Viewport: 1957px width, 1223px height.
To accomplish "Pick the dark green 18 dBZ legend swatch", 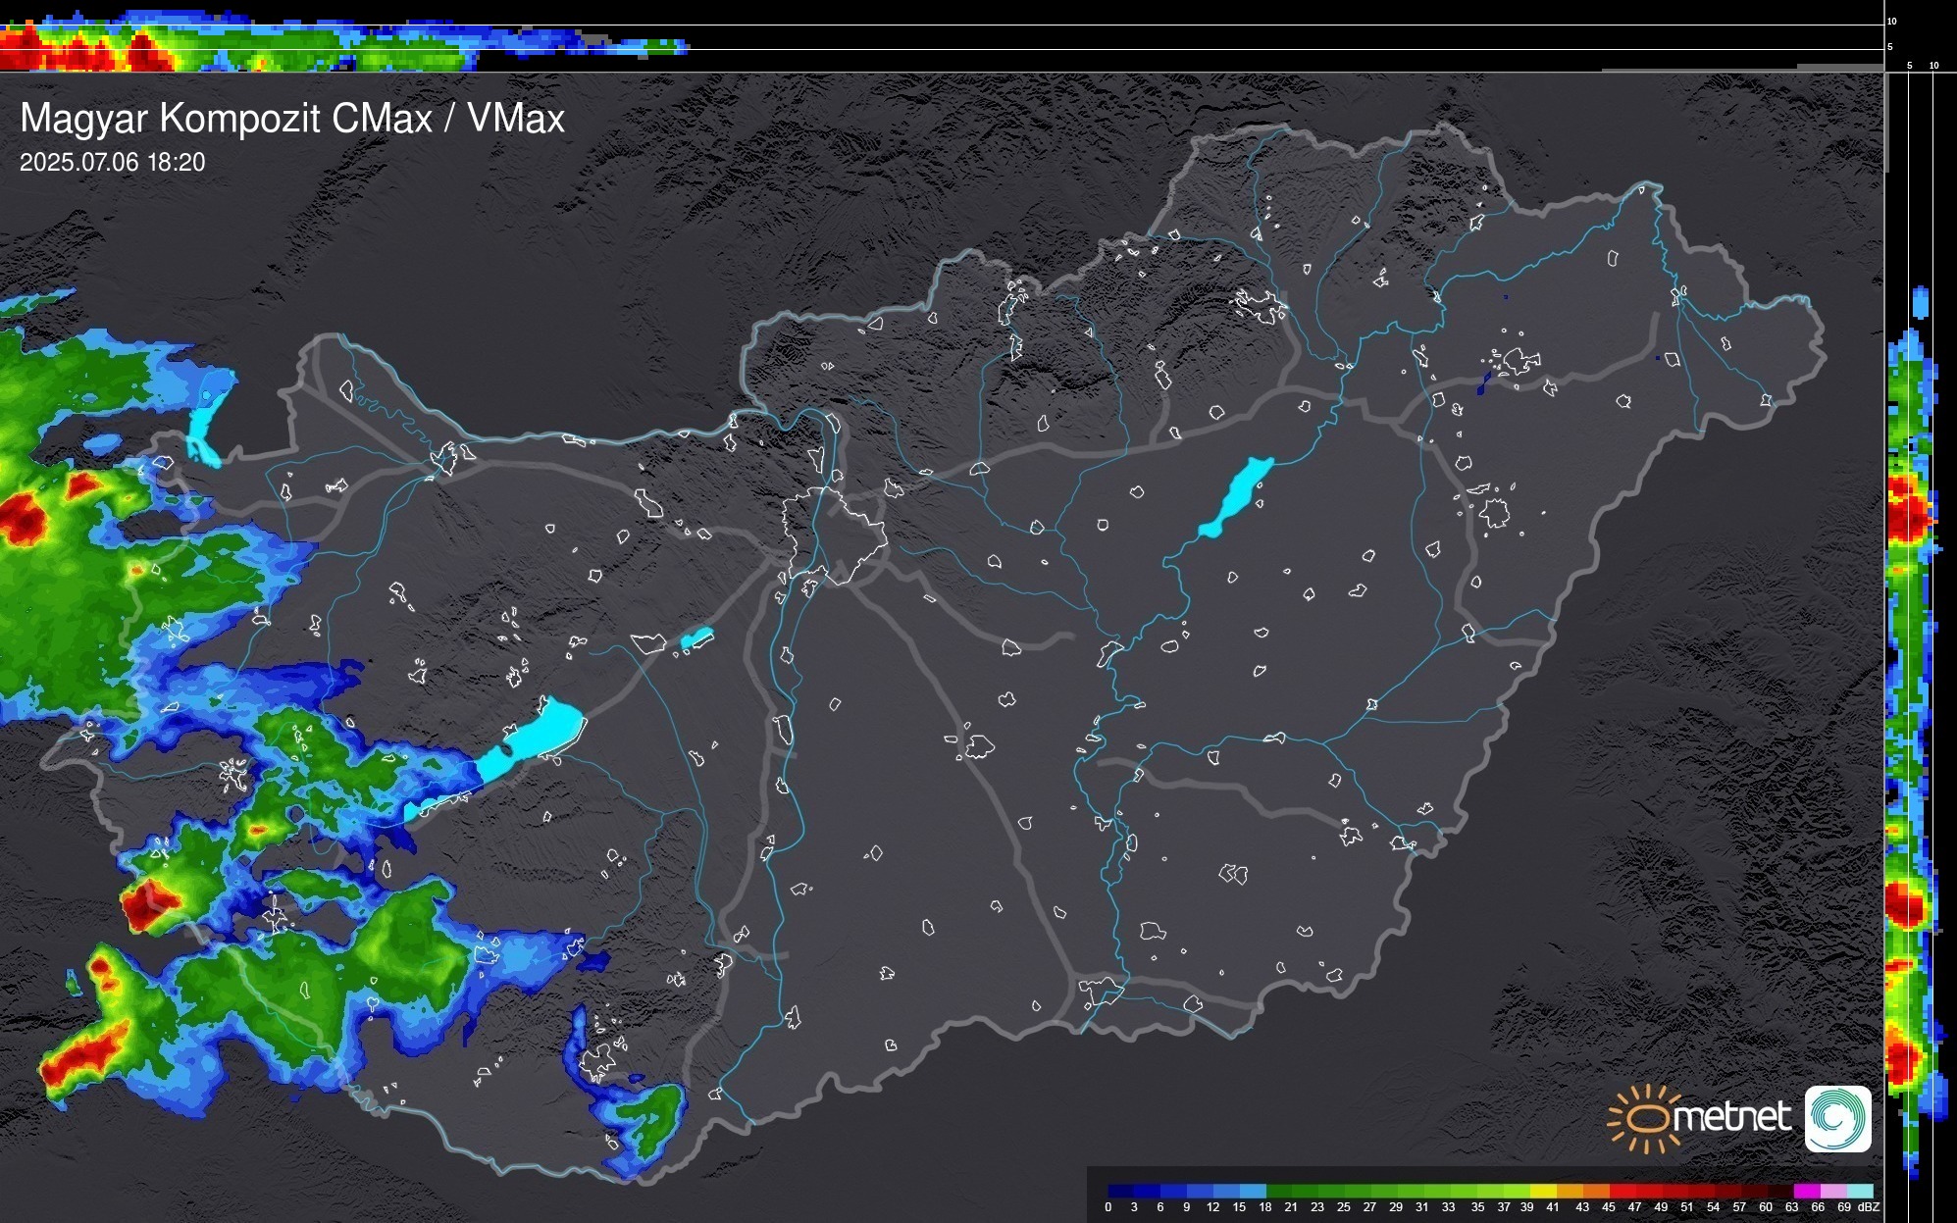I will [1278, 1191].
